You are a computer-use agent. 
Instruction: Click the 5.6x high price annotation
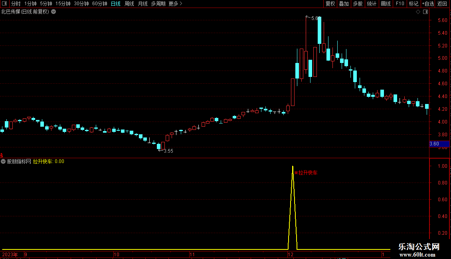pos(314,18)
